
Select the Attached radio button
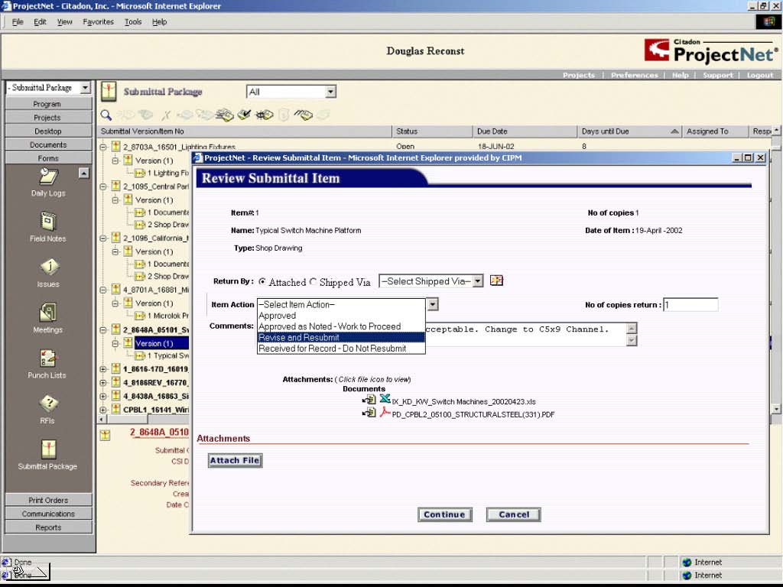262,281
